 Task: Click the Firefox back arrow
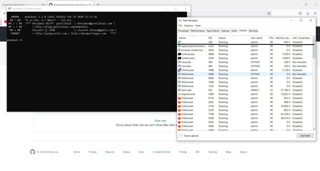5,13
